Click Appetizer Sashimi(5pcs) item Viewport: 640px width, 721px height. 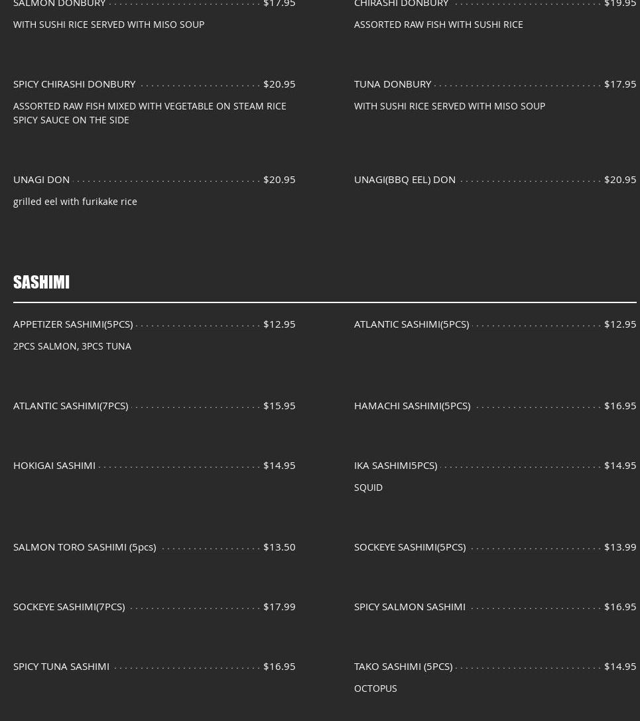pos(73,324)
